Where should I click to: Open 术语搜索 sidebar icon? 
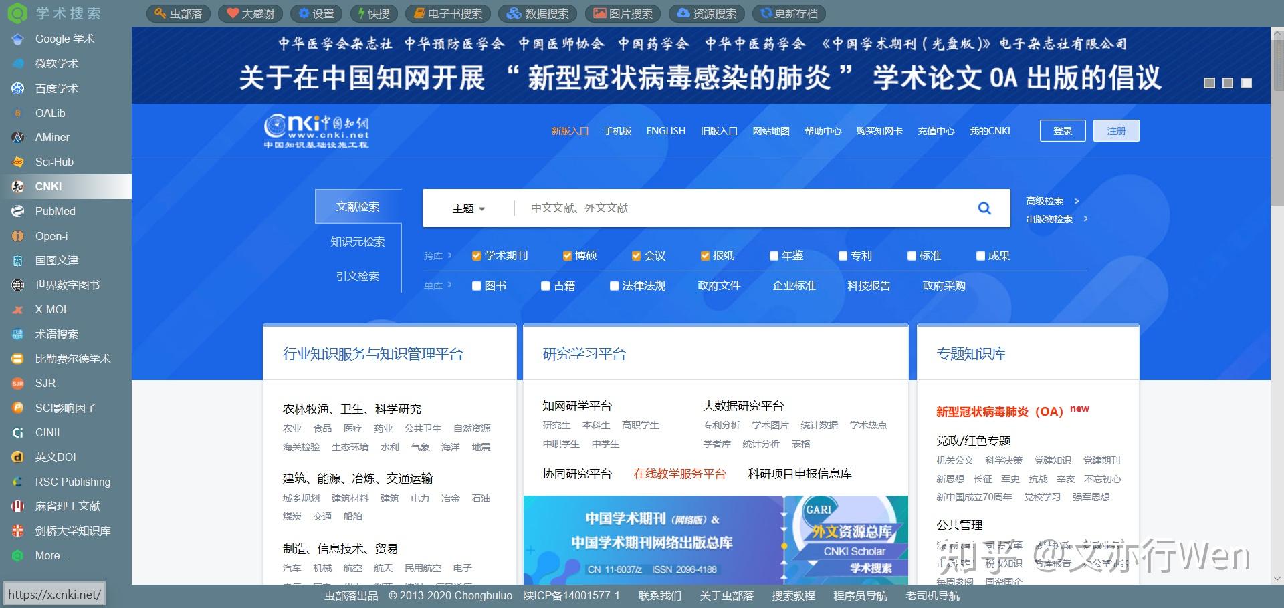pos(18,334)
